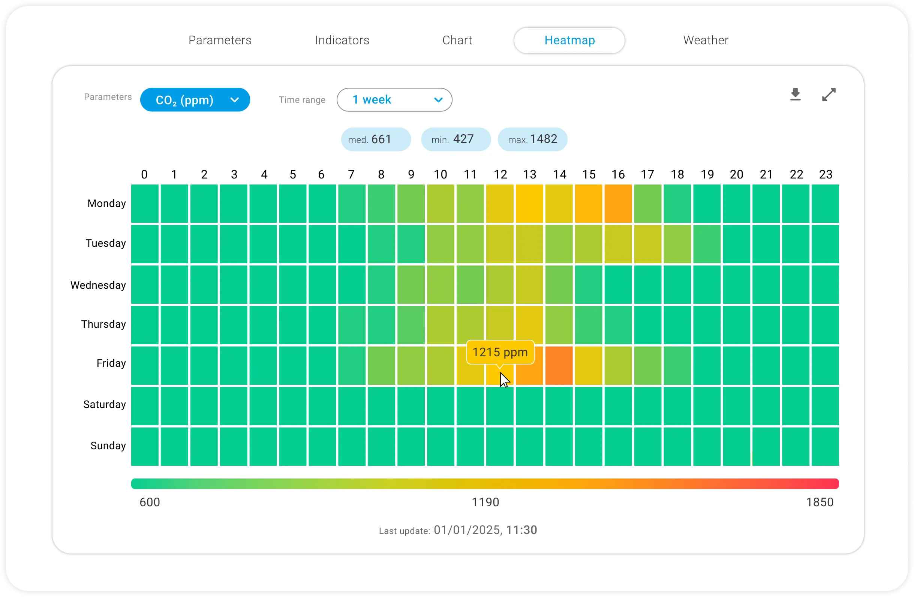This screenshot has height=597, width=914.
Task: Click the orange Friday 14:00 heatmap cell
Action: [x=559, y=365]
